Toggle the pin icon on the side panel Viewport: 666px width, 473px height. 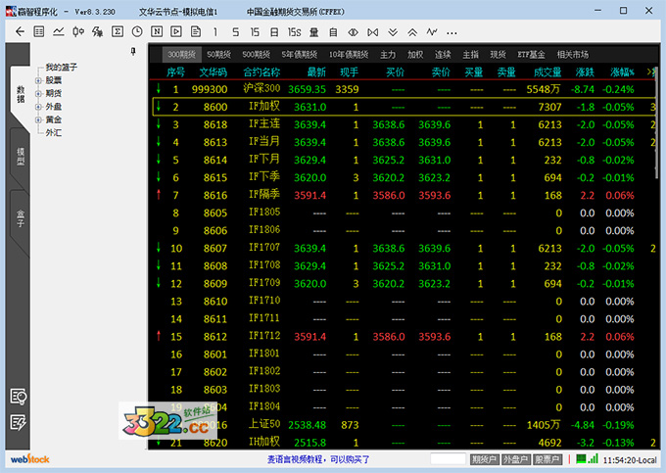click(x=133, y=51)
